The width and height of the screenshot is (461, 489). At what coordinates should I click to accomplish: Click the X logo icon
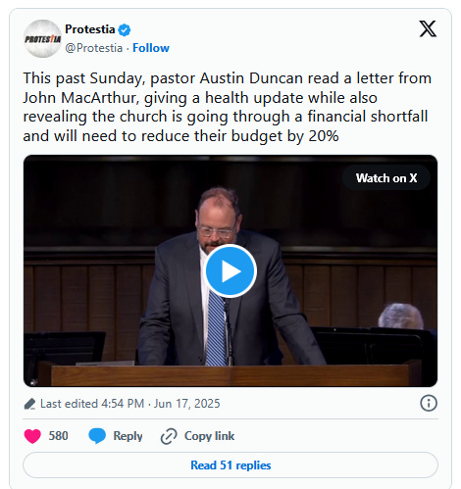428,28
